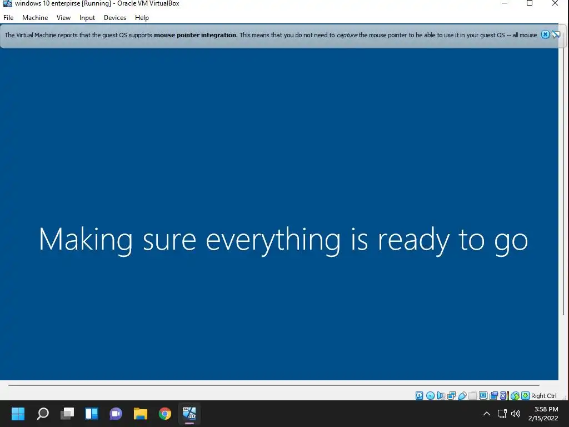Click the network tray icon
The image size is (569, 427).
[x=502, y=414]
